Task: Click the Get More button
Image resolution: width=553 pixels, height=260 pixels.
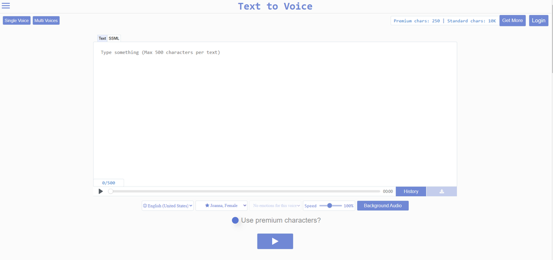Action: coord(512,21)
